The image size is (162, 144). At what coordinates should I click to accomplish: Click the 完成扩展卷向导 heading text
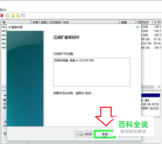(66, 37)
